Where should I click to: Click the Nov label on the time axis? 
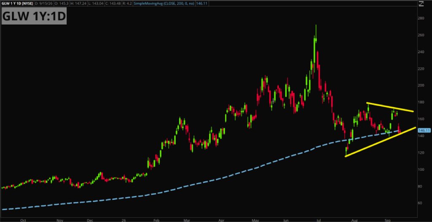coord(60,220)
